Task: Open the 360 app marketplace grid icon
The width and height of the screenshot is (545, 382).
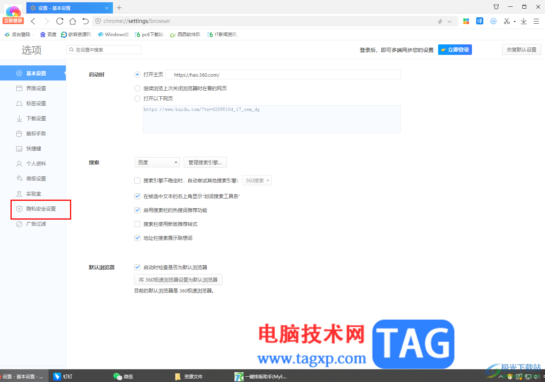Action: [466, 21]
